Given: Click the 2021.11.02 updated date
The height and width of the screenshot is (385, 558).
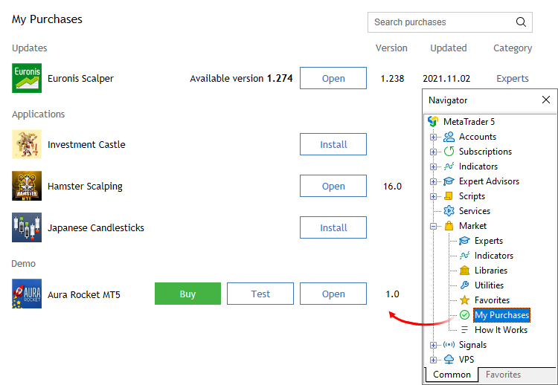Looking at the screenshot, I should (446, 79).
